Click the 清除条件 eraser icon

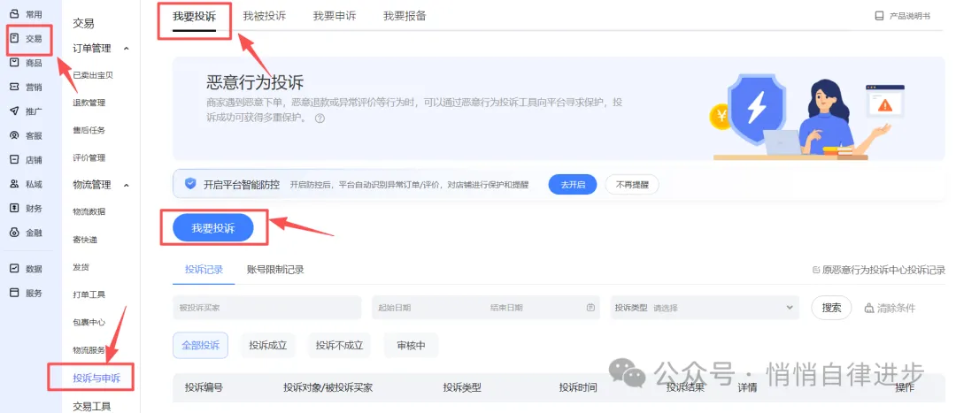coord(869,309)
